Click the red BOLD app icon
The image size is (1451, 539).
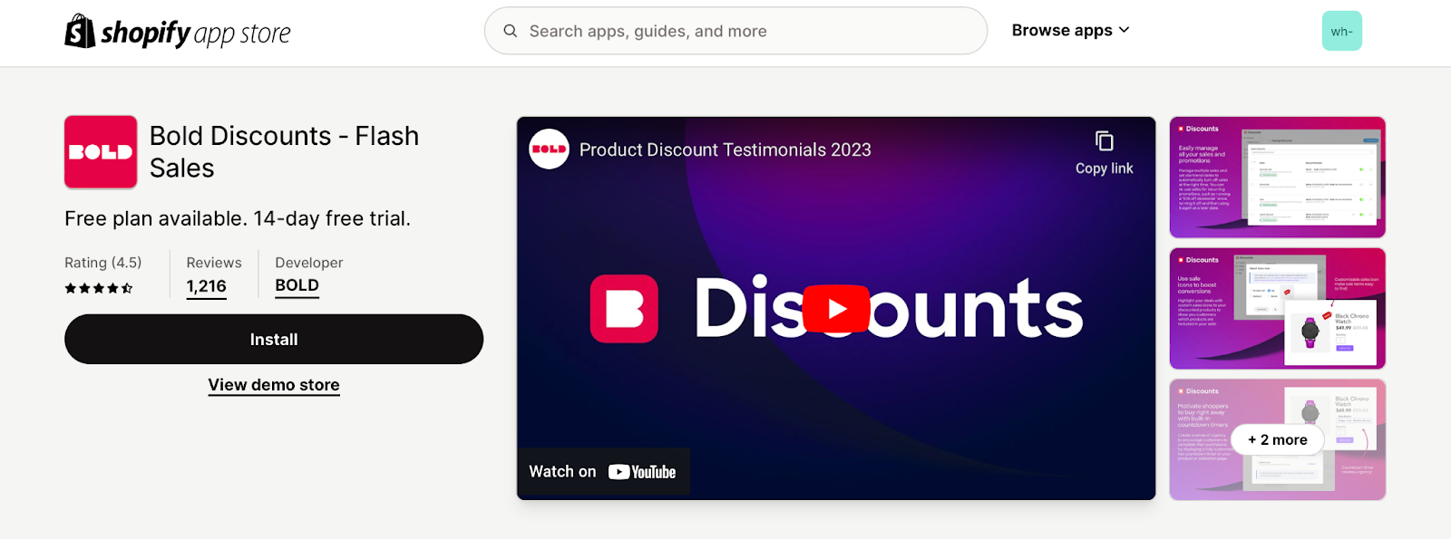[x=101, y=152]
